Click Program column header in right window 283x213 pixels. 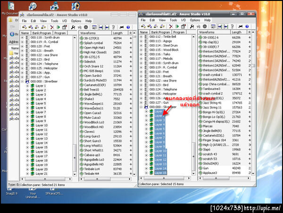click(179, 32)
